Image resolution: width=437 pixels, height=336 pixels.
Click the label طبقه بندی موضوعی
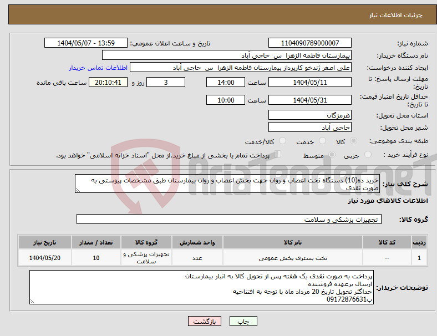pos(399,141)
